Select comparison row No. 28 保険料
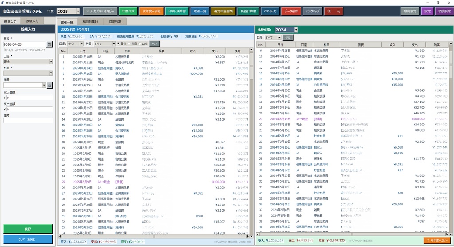 click(x=352, y=159)
